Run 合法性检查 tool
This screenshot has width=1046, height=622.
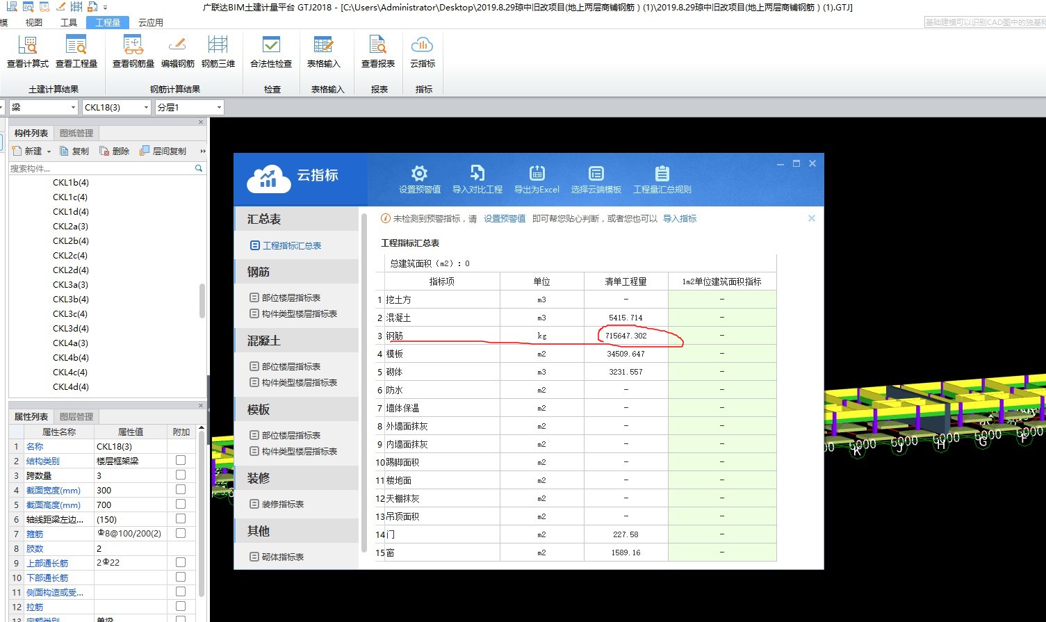pos(271,52)
